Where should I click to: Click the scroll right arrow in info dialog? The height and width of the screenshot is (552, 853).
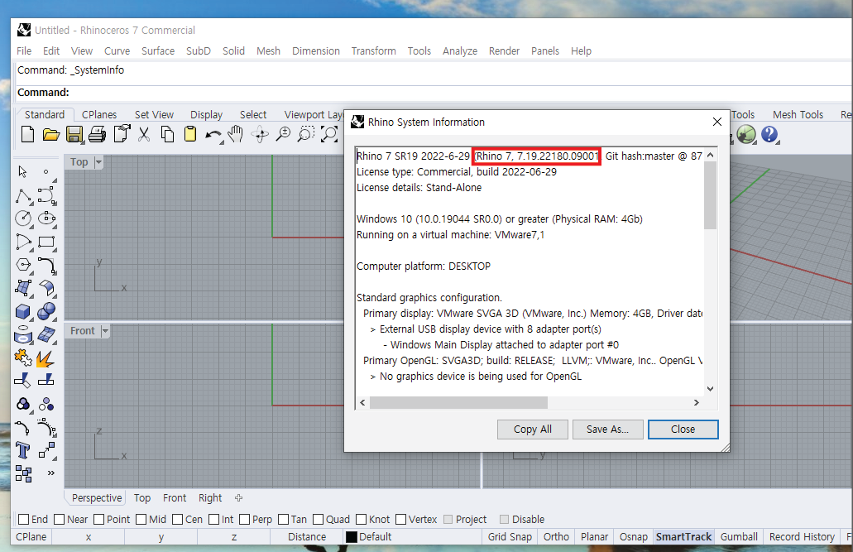697,402
